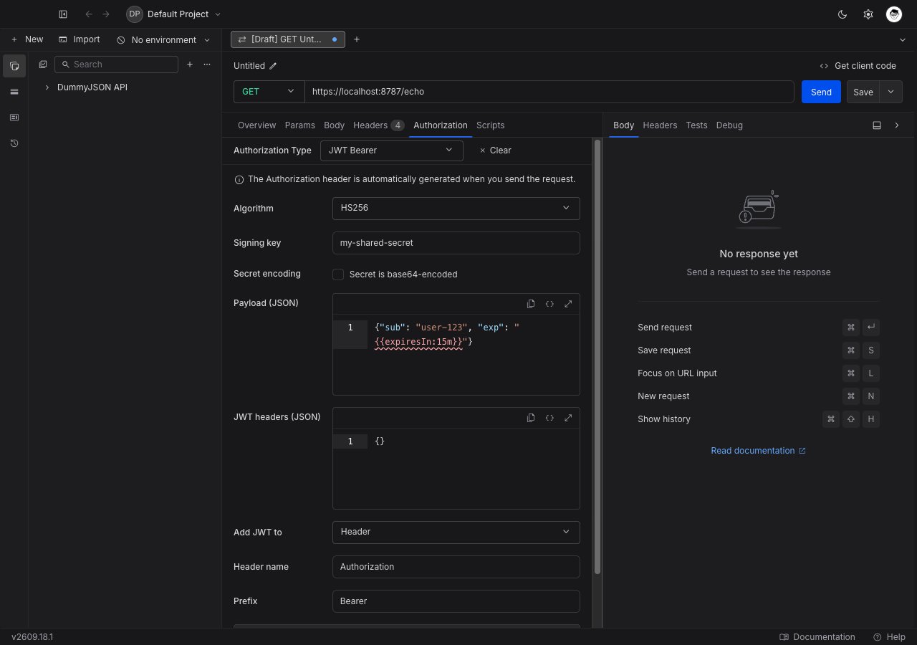
Task: Switch to the request Body tab
Action: (x=334, y=125)
